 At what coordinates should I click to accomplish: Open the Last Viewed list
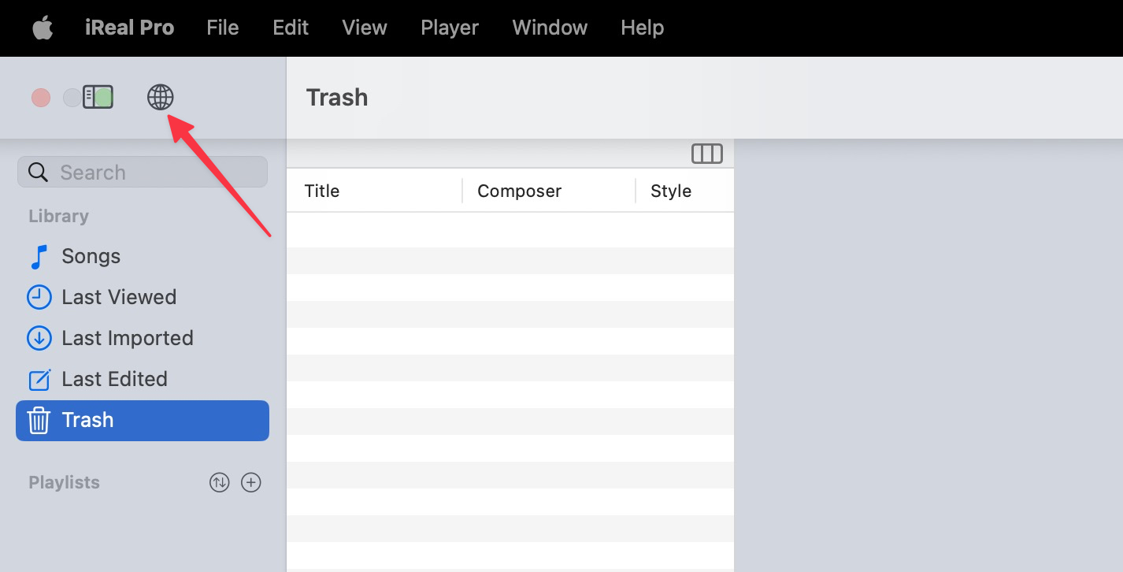pyautogui.click(x=118, y=297)
